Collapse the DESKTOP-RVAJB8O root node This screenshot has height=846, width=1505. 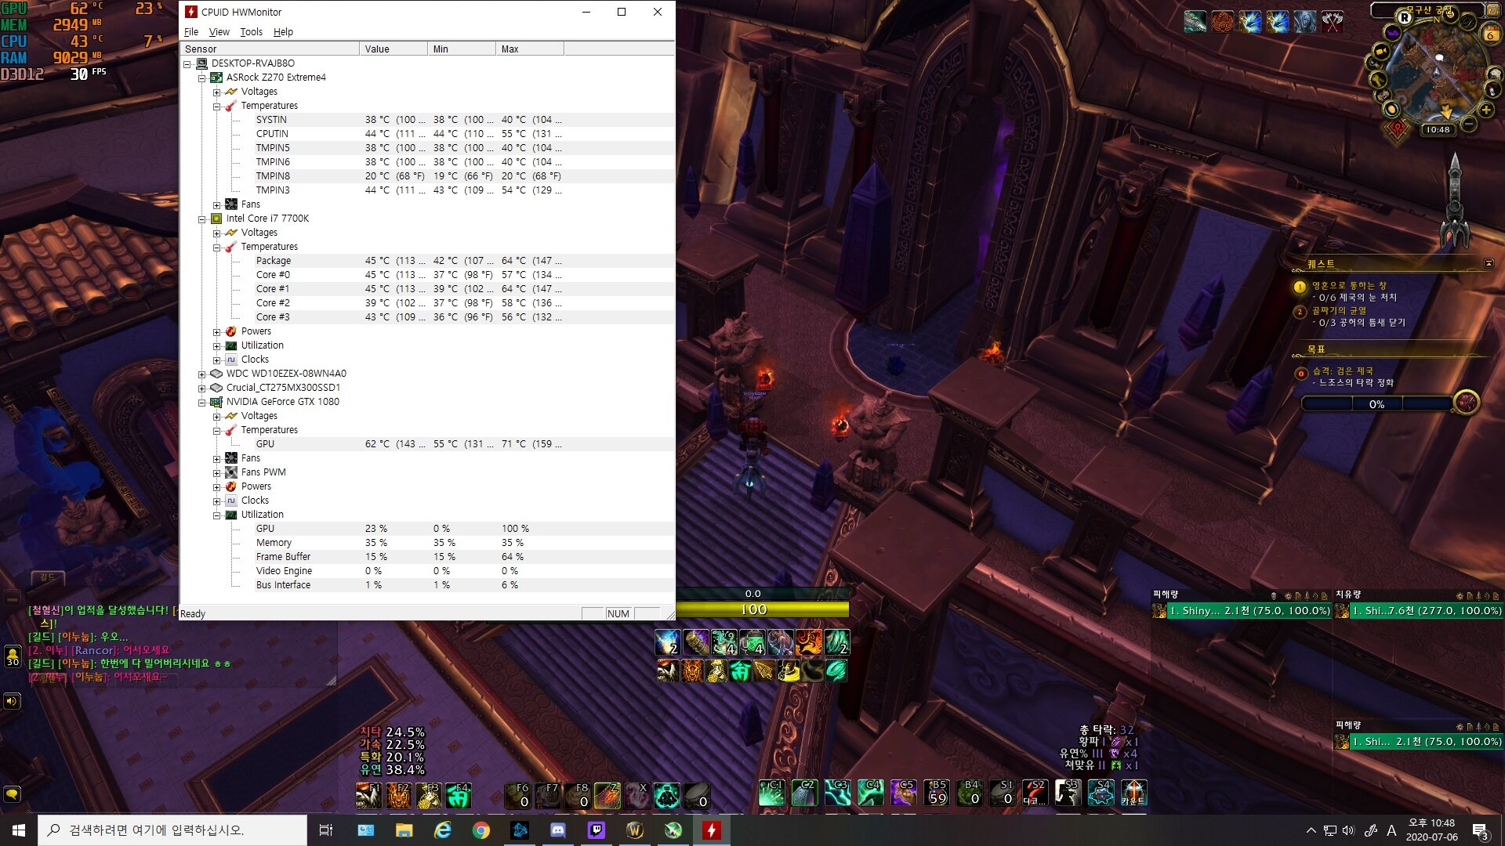click(187, 63)
